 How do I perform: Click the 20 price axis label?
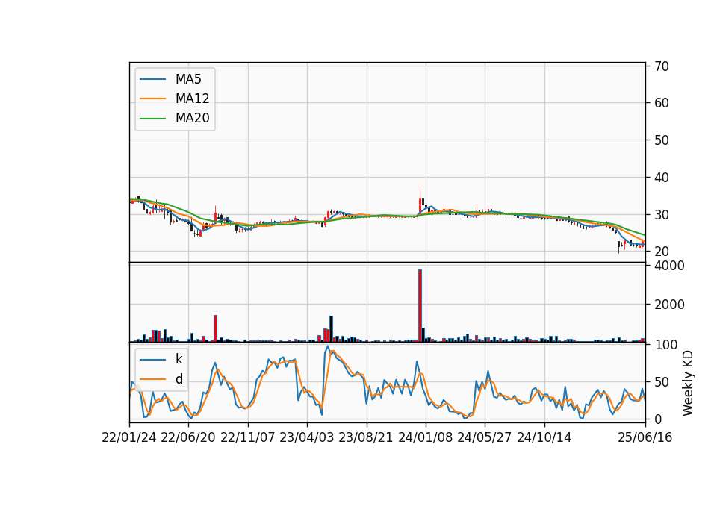pos(662,252)
